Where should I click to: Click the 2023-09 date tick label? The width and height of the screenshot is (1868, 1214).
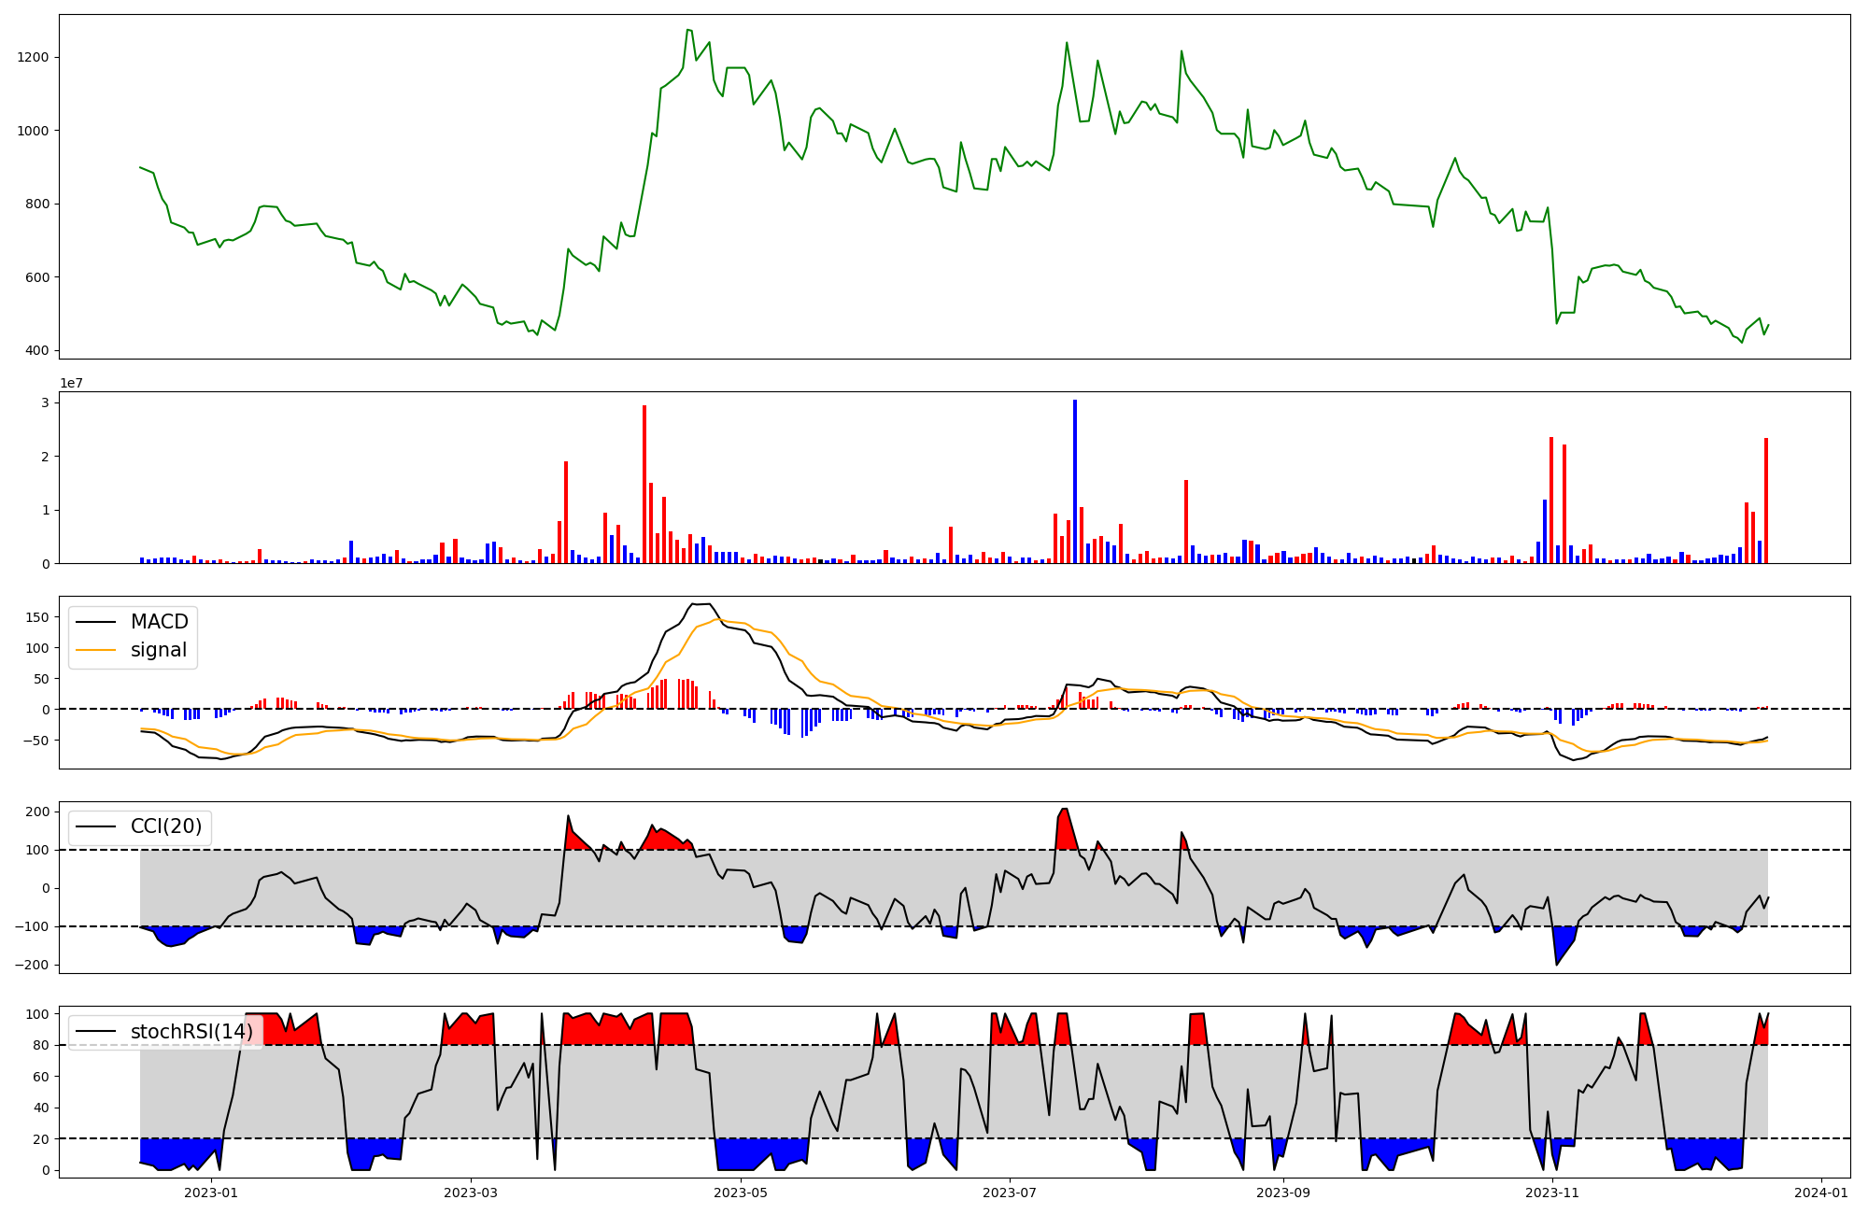(1283, 1193)
